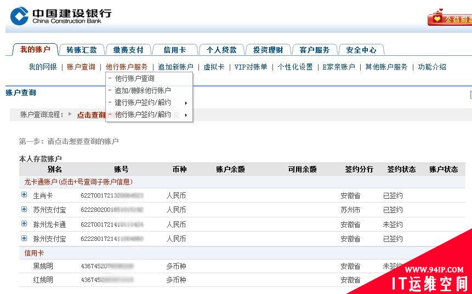472x294 pixels.
Task: Go to 个性化设置
Action: pyautogui.click(x=295, y=67)
